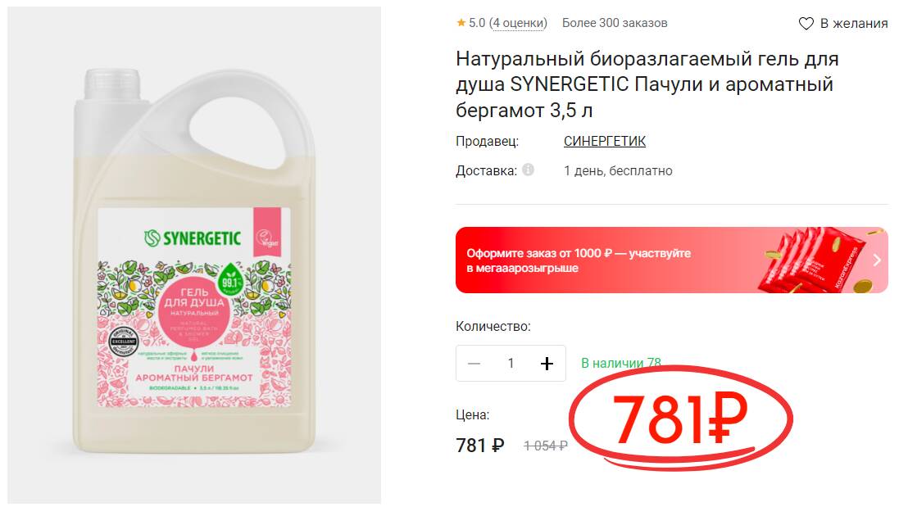Increase quantity with plus button
The width and height of the screenshot is (899, 516).
(x=547, y=364)
